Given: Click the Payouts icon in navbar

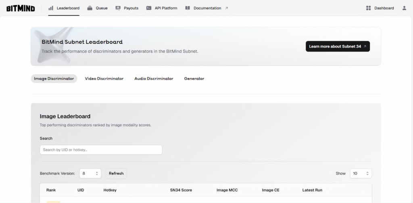Looking at the screenshot, I should pyautogui.click(x=118, y=8).
